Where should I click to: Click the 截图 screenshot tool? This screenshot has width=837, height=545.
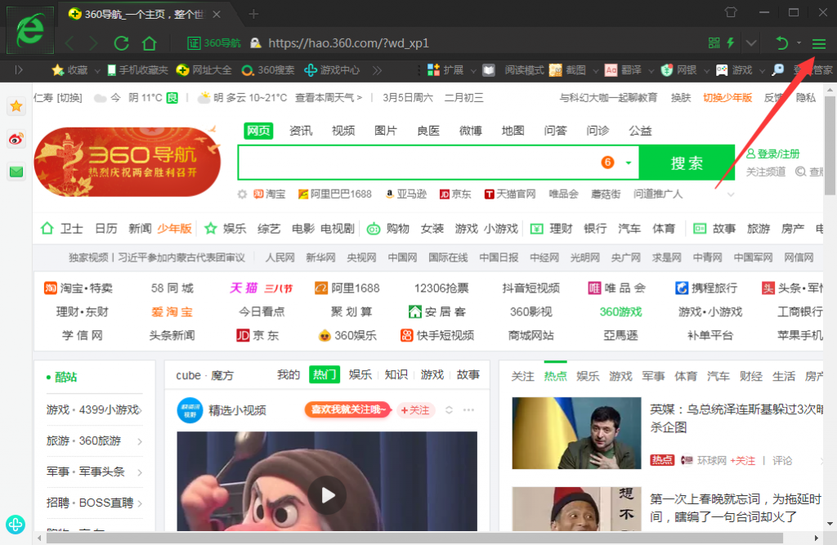pyautogui.click(x=568, y=70)
